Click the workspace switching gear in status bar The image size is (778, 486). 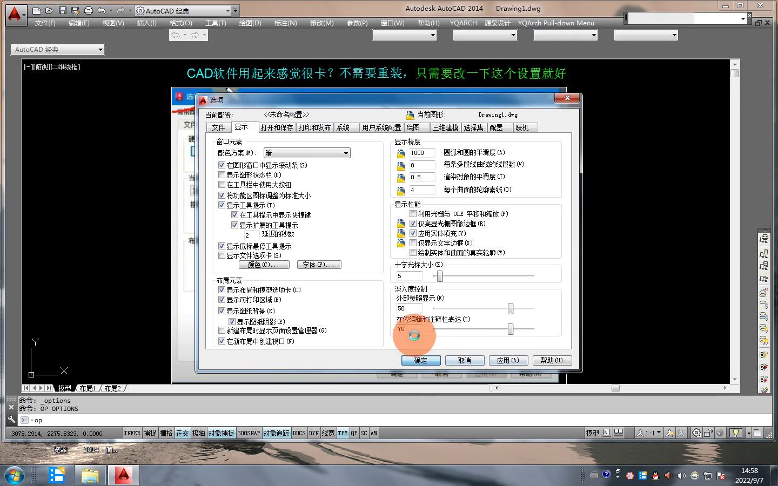(x=696, y=433)
